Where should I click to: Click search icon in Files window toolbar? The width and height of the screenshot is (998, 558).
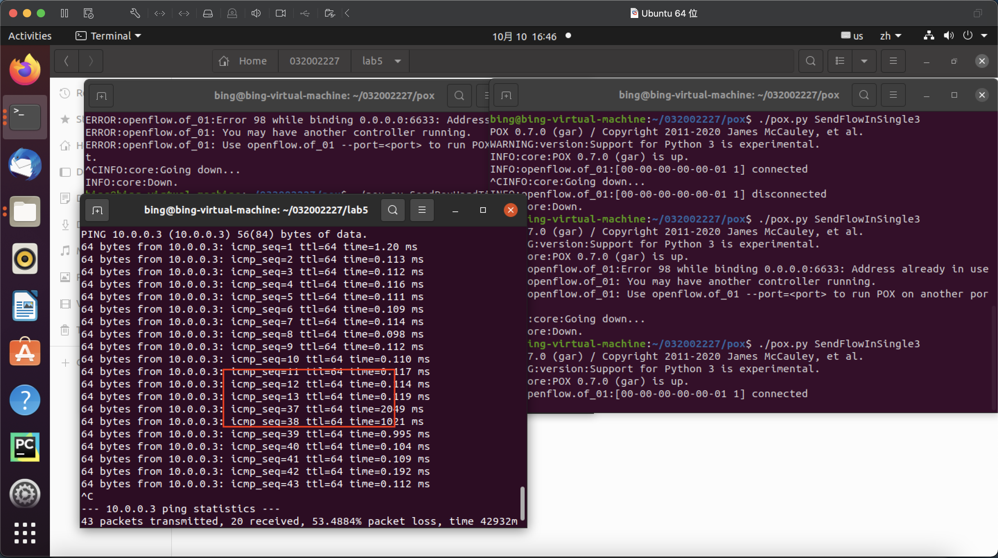click(810, 61)
